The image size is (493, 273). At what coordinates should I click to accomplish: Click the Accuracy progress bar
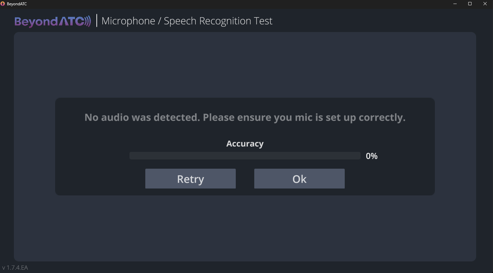[x=245, y=156]
